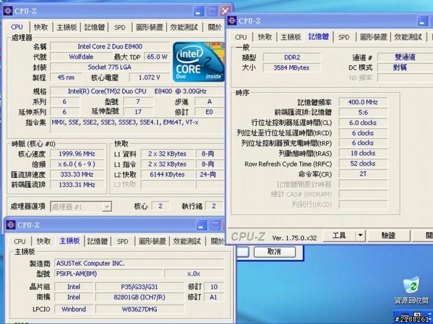Expand the 處理器選項 processor selection dropdown
Viewport: 433px width, 324px height.
(x=106, y=206)
